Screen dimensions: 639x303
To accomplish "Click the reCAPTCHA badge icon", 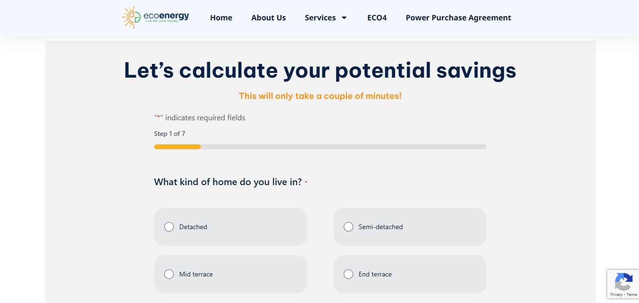I will coord(623,282).
